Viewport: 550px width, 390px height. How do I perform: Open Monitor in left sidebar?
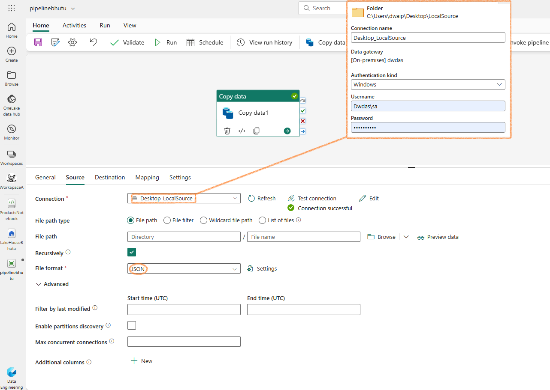[x=12, y=132]
